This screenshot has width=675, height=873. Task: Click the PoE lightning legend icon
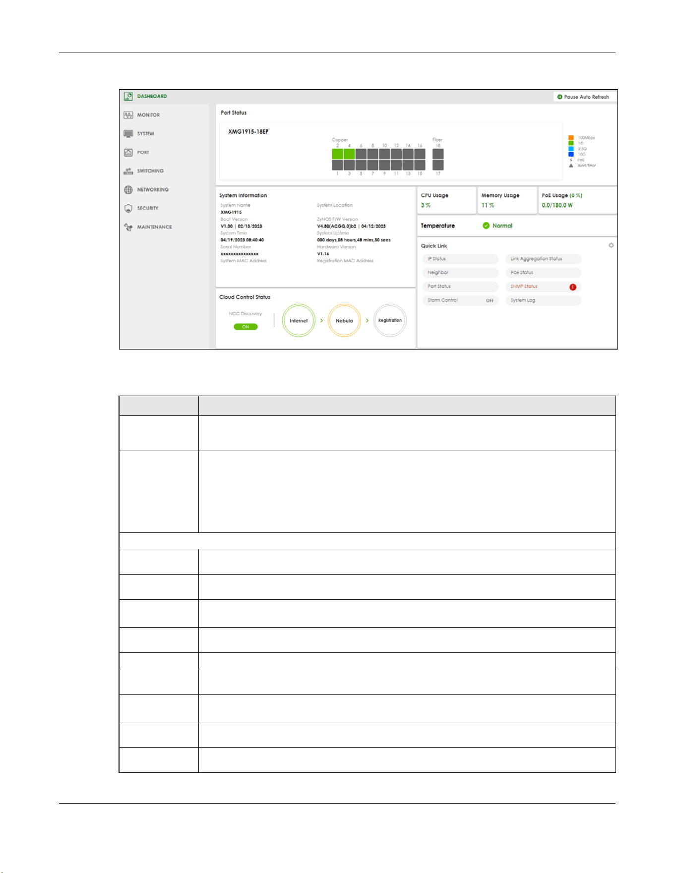pos(571,160)
